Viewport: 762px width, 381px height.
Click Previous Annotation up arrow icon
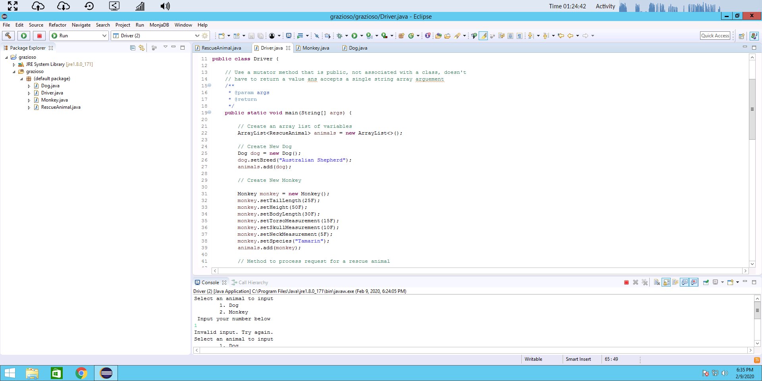click(546, 36)
